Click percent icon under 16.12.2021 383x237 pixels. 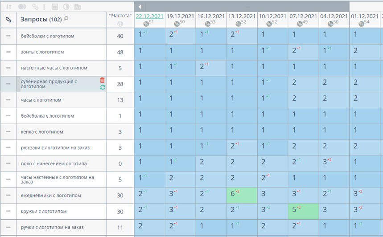[207, 24]
